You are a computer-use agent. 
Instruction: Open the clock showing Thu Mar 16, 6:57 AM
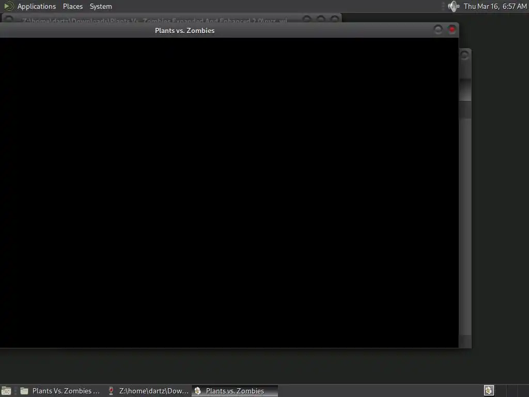tap(495, 6)
